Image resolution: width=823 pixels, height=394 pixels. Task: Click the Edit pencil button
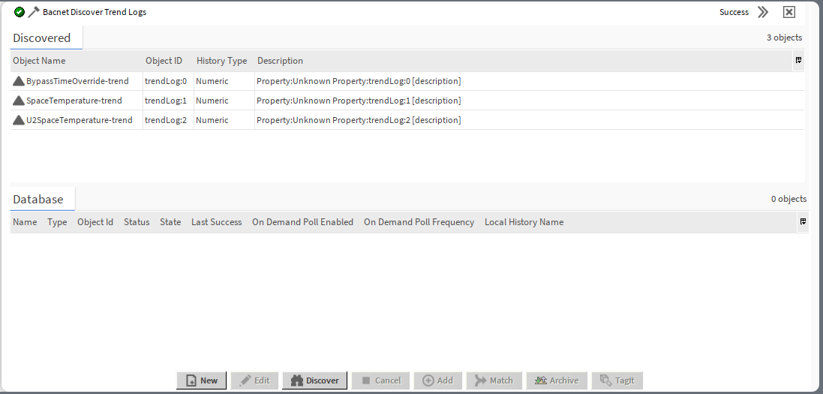[254, 380]
